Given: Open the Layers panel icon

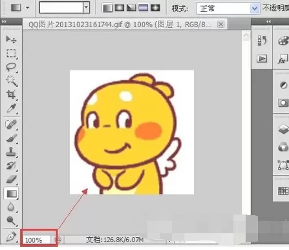Looking at the screenshot, I should 283,129.
